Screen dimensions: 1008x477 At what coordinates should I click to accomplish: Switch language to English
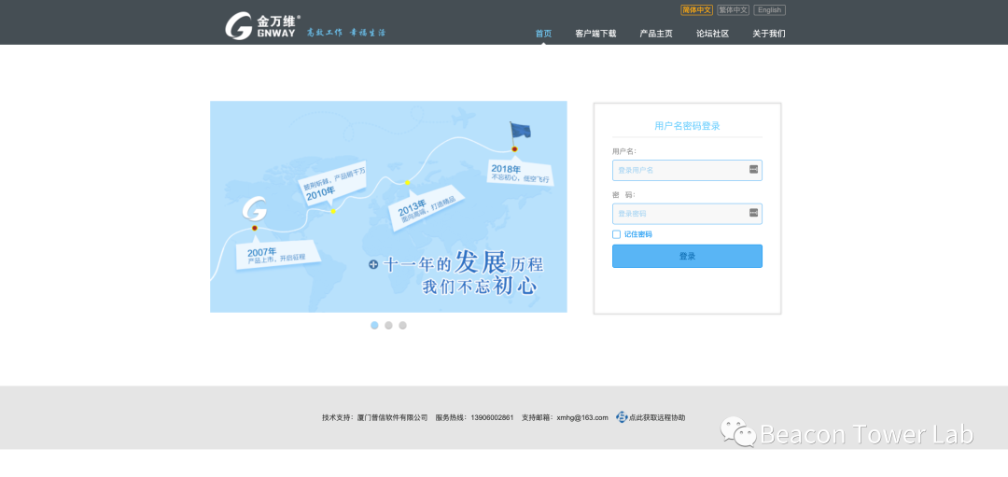click(769, 10)
